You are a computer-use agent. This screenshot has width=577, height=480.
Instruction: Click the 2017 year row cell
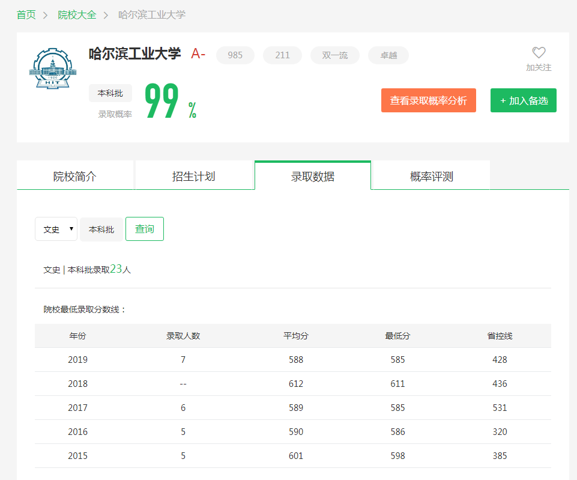(77, 407)
